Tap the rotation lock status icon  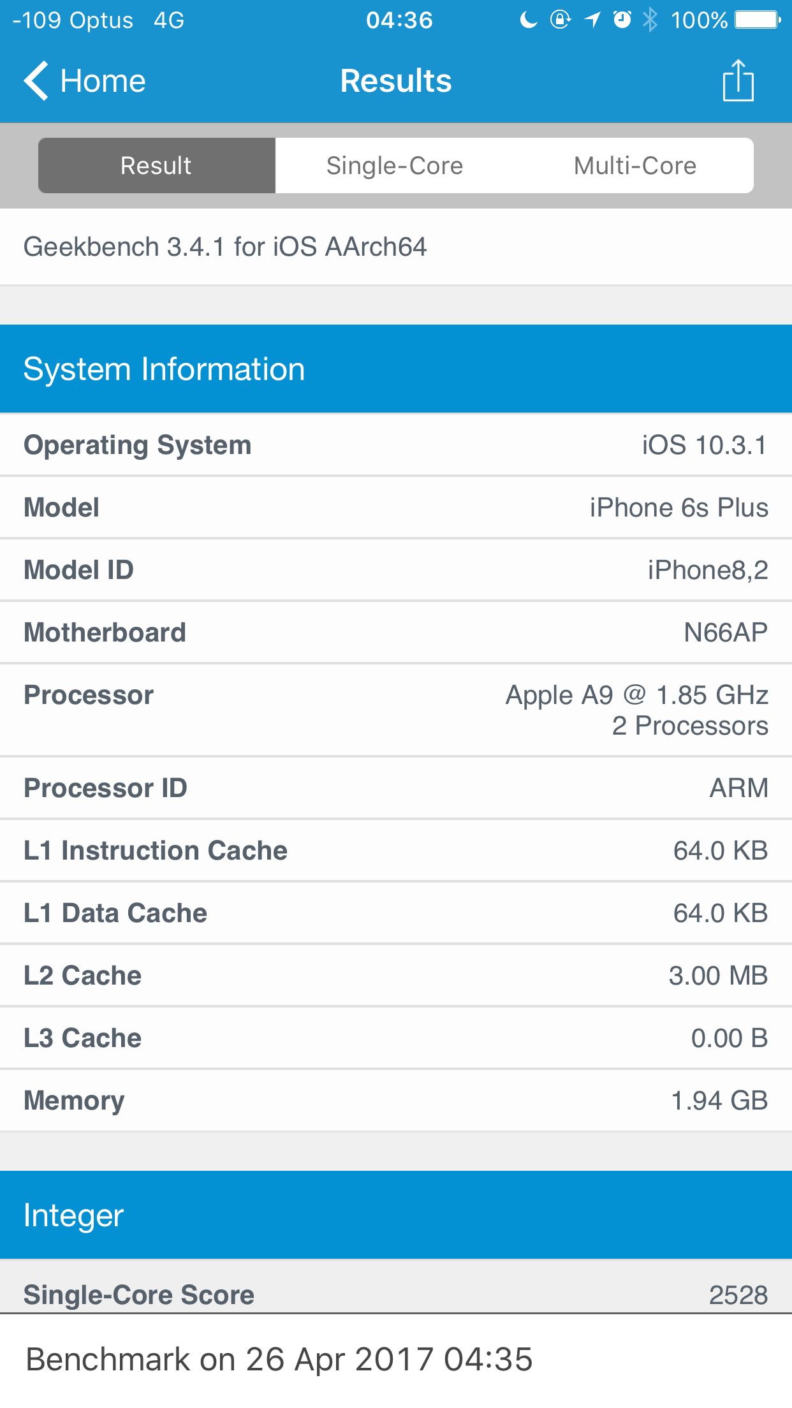pos(561,20)
